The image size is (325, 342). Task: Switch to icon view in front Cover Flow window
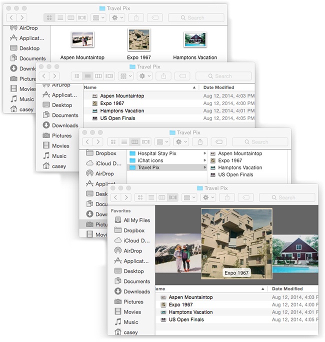point(140,197)
